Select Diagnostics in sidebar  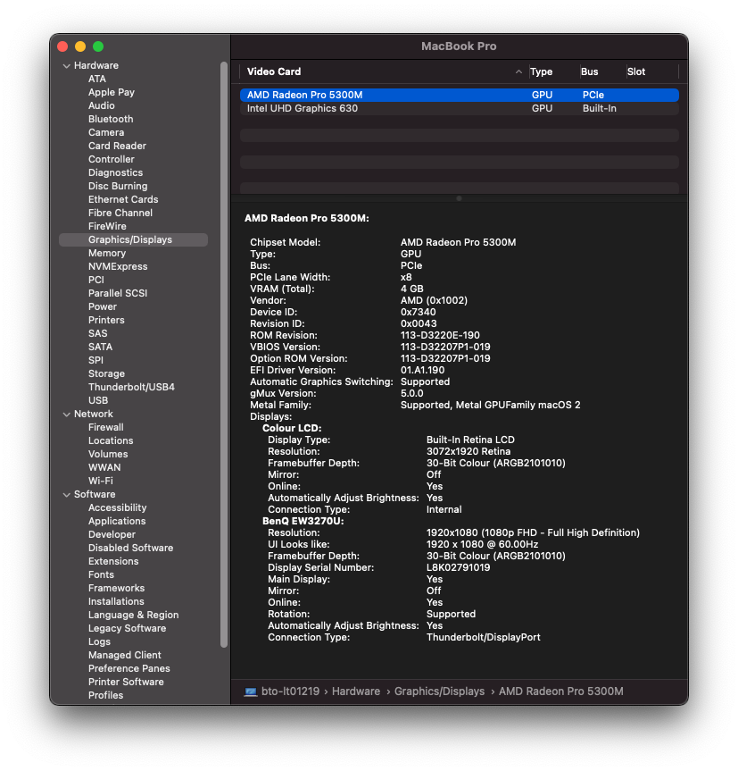pyautogui.click(x=115, y=172)
